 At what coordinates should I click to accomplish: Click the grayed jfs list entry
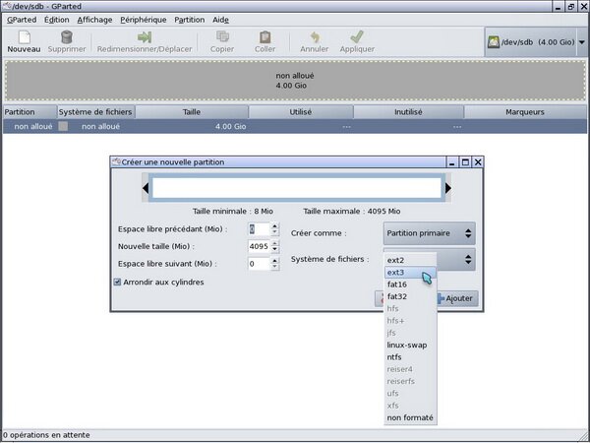tap(410, 333)
